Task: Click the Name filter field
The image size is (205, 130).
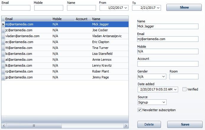Action: pos(82,8)
